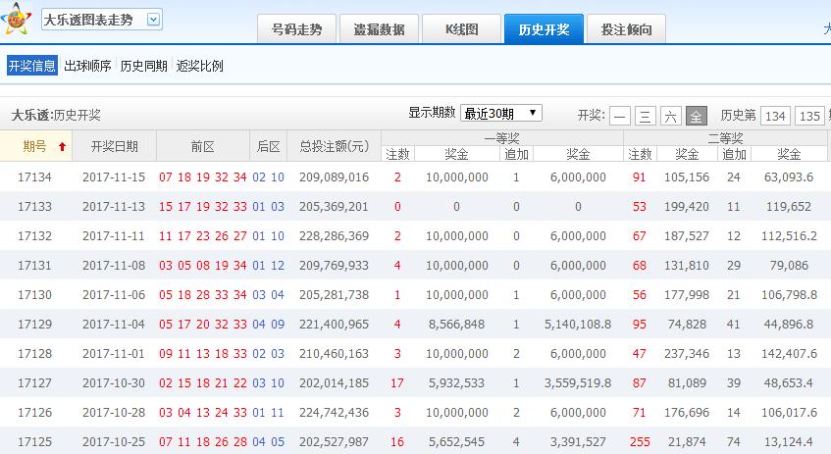
Task: Click second prize additional 63,093.6
Action: coord(789,177)
